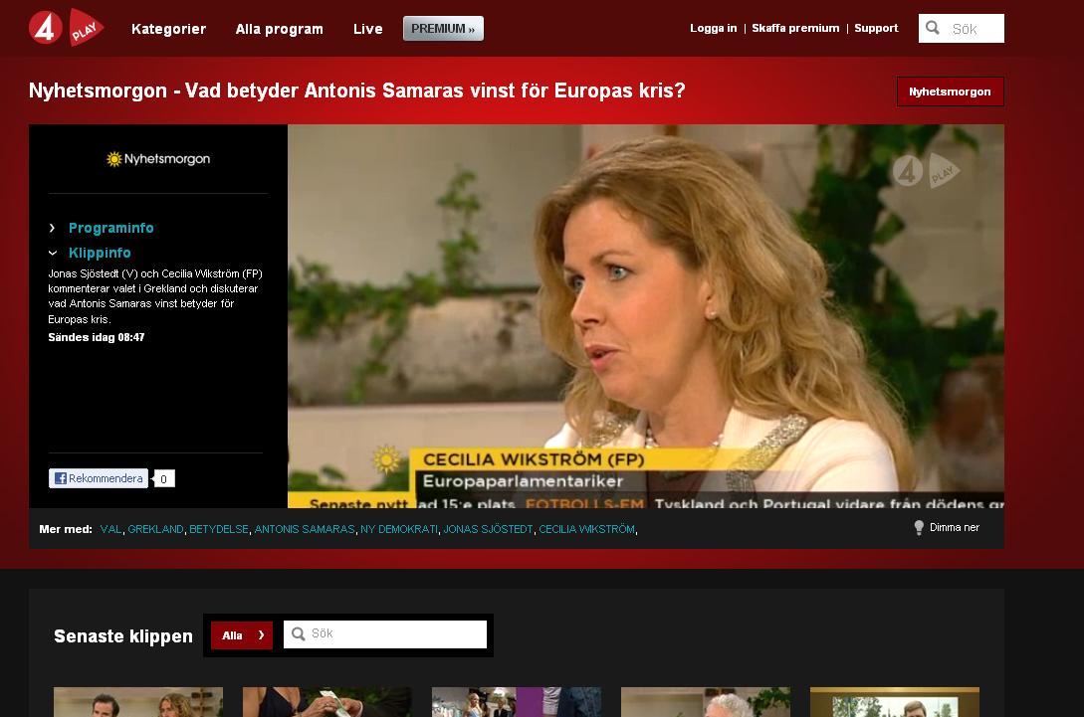
Task: Click the magnifier icon in top search box
Action: (x=933, y=29)
